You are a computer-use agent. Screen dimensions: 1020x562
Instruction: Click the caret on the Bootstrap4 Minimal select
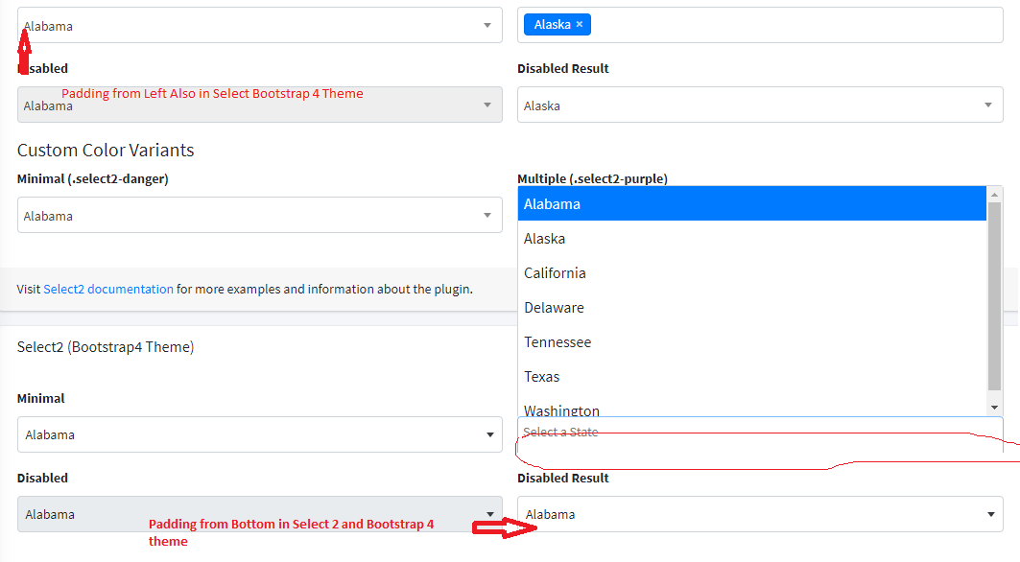486,434
